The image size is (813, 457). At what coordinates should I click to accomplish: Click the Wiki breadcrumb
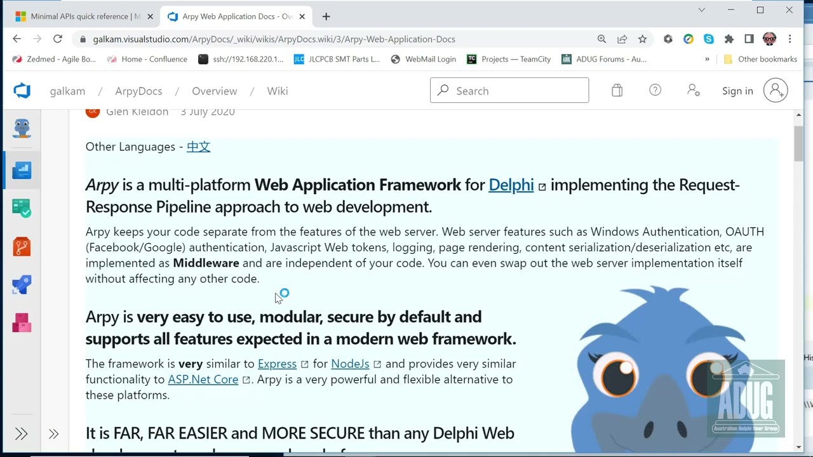click(x=278, y=91)
